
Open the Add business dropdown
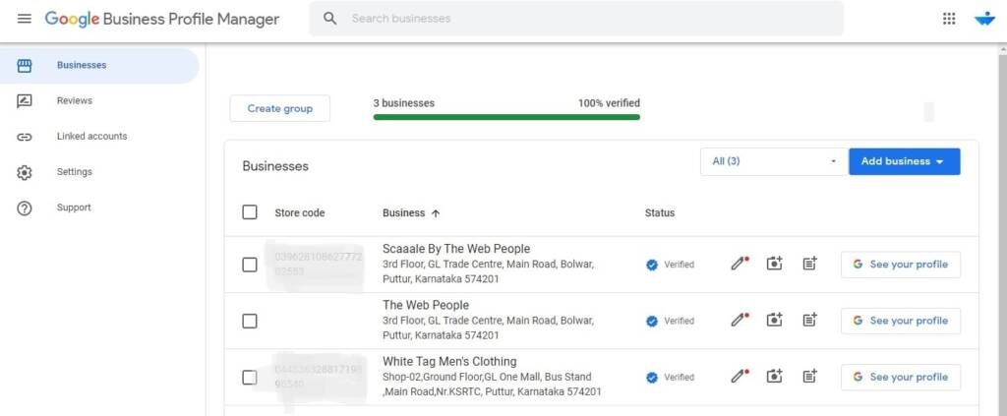tap(905, 161)
